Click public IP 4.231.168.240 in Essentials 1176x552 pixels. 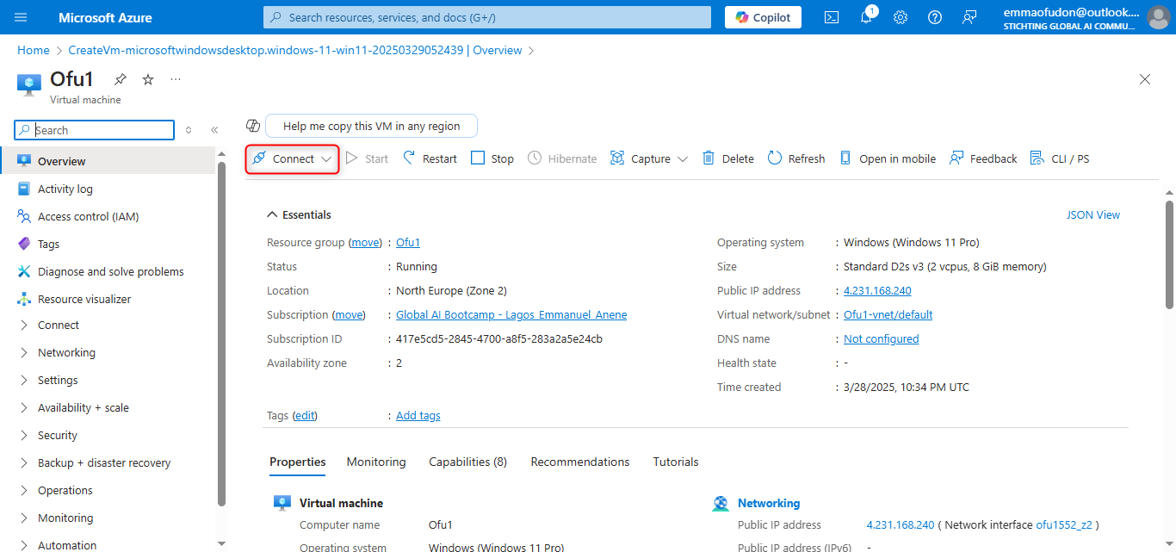[x=877, y=290]
